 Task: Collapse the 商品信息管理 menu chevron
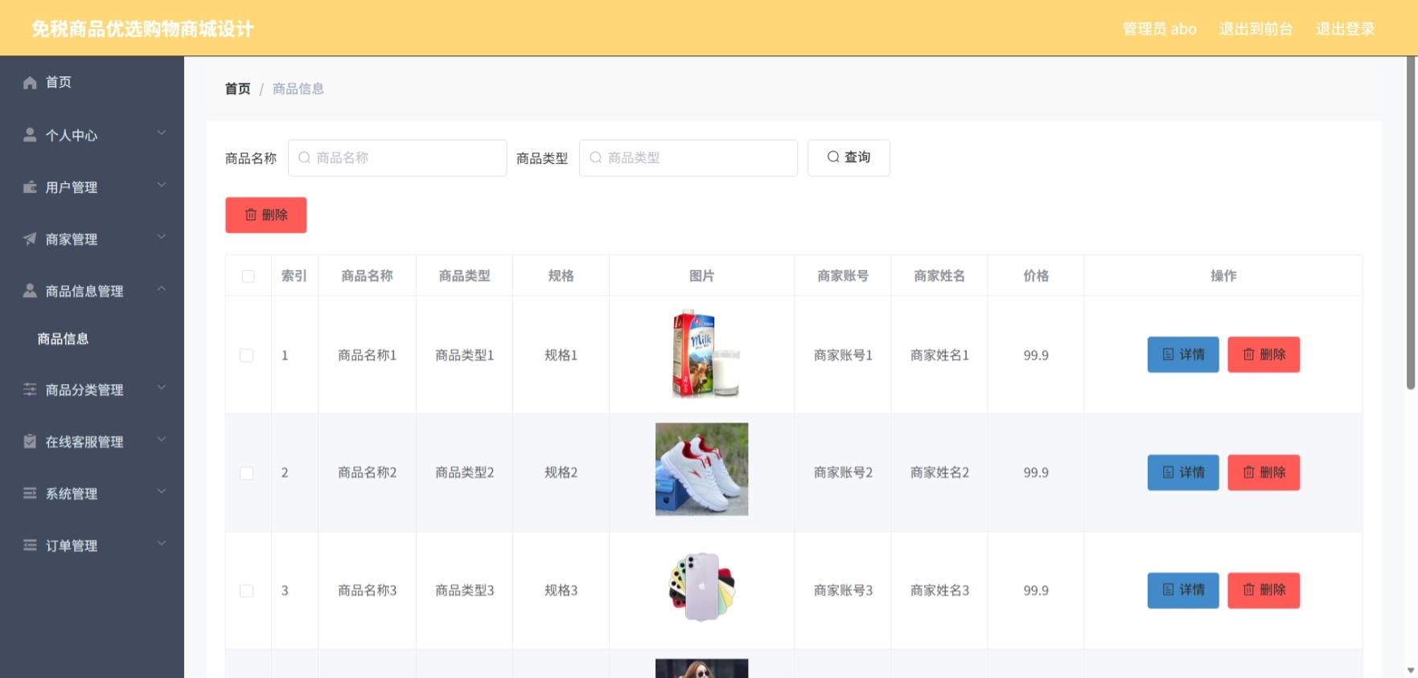point(162,288)
